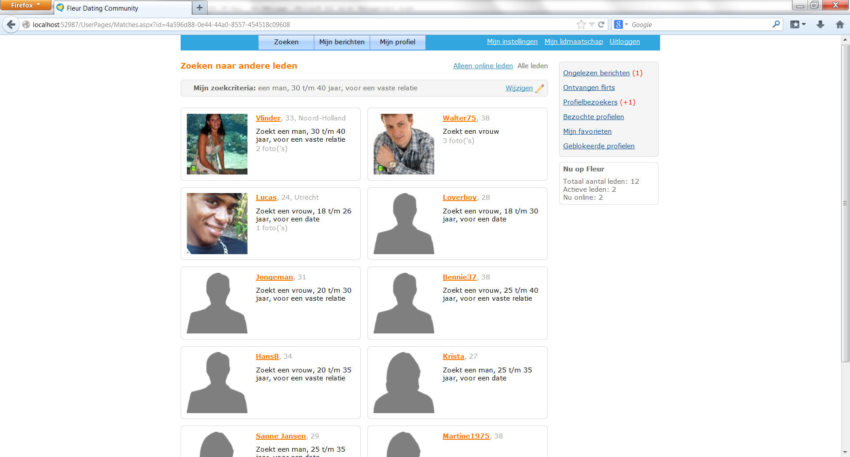850x457 pixels.
Task: Expand the bookmarks button dropdown arrow
Action: 804,25
